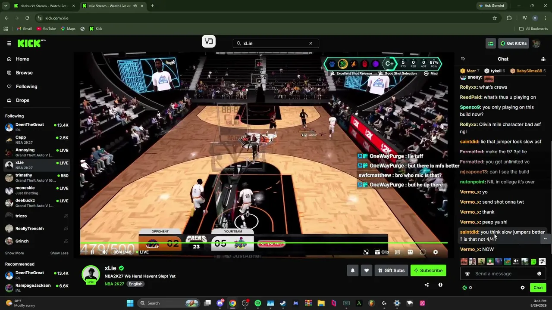
Task: Open Steam from the taskbar
Action: (x=283, y=303)
